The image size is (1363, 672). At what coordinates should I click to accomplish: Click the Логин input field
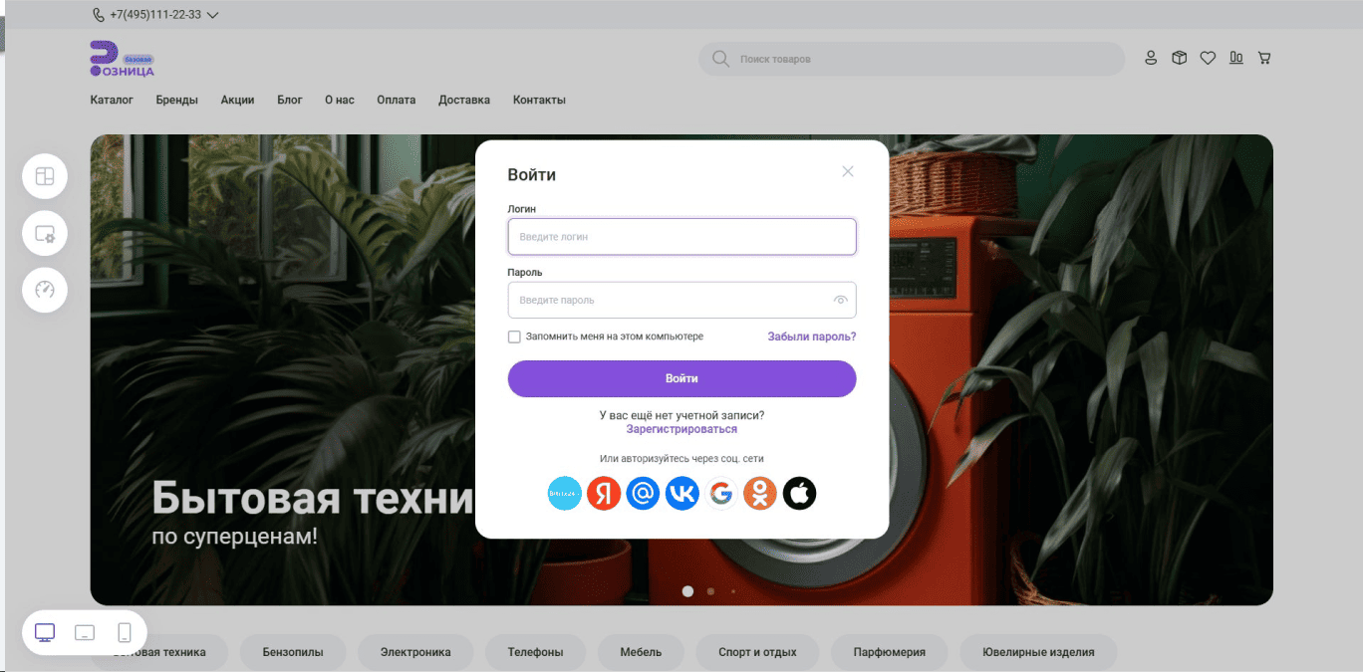click(681, 237)
